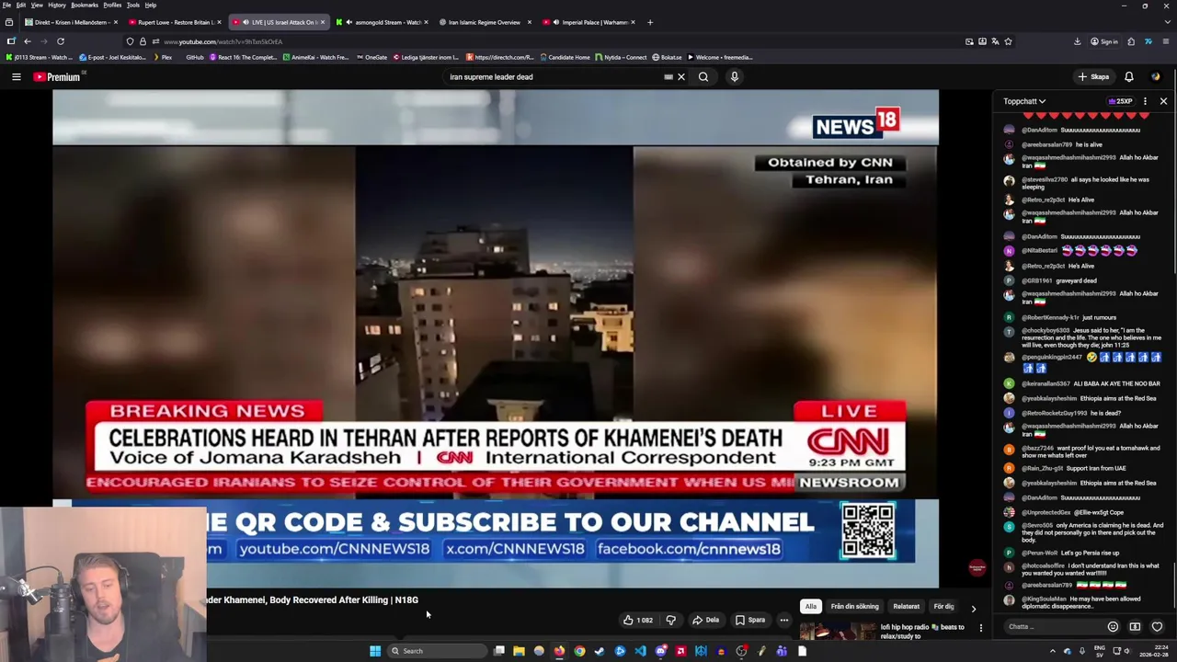The image size is (1177, 662).
Task: Send heart reaction in live chat
Action: 1157,627
